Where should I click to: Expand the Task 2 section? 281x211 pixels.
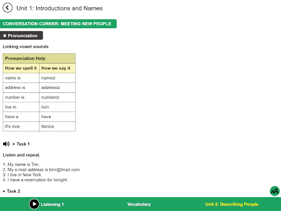(12, 191)
